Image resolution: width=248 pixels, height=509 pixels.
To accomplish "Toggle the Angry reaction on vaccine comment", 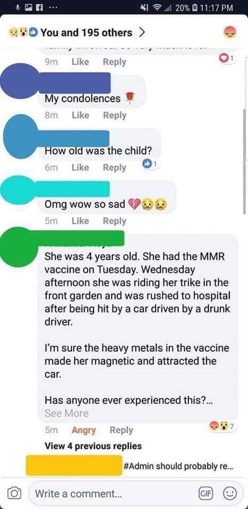I will pos(83,430).
